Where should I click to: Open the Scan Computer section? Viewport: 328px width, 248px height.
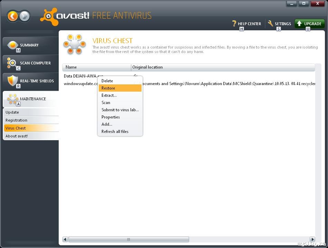(31, 63)
